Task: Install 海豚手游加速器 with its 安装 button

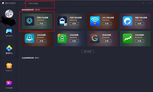Action: [x=139, y=24]
